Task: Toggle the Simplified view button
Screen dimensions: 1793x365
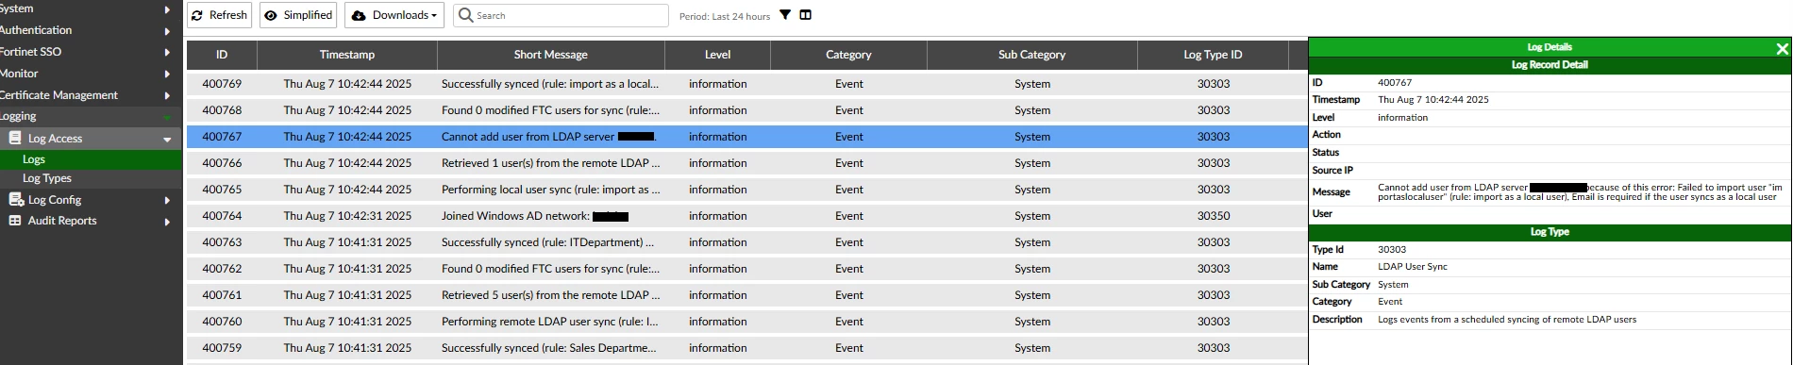Action: pos(298,15)
